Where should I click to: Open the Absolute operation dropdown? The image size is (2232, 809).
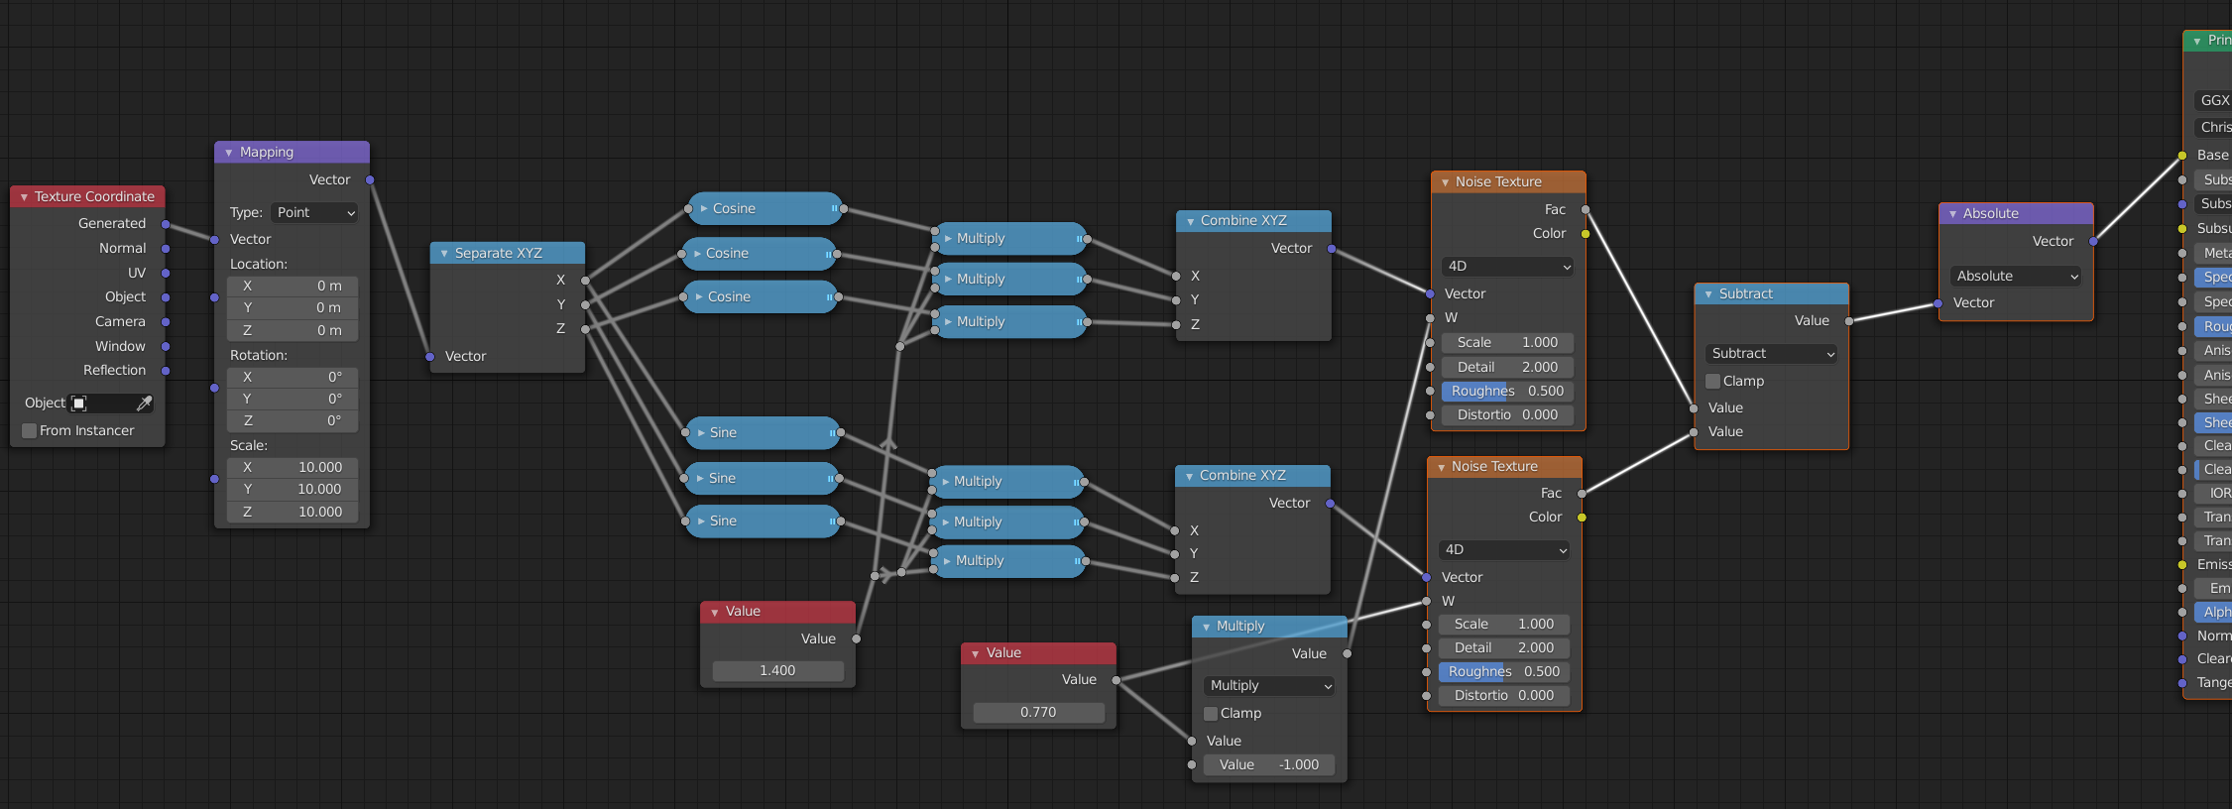pyautogui.click(x=2016, y=276)
